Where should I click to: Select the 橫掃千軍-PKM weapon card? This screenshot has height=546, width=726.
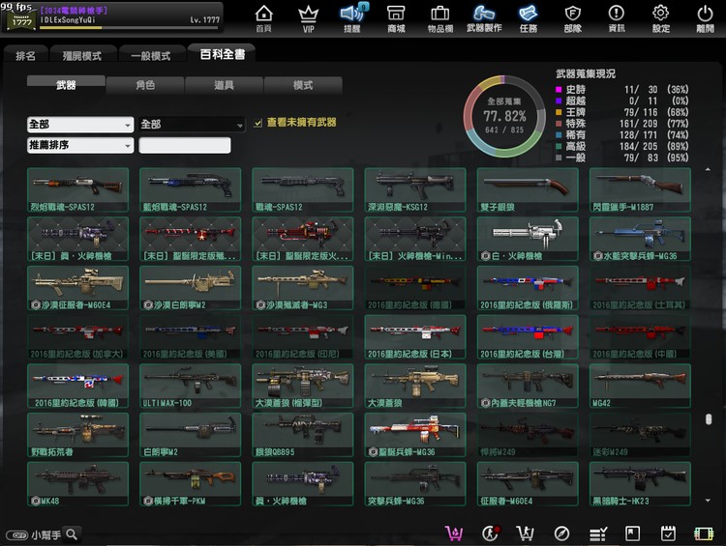click(x=191, y=483)
